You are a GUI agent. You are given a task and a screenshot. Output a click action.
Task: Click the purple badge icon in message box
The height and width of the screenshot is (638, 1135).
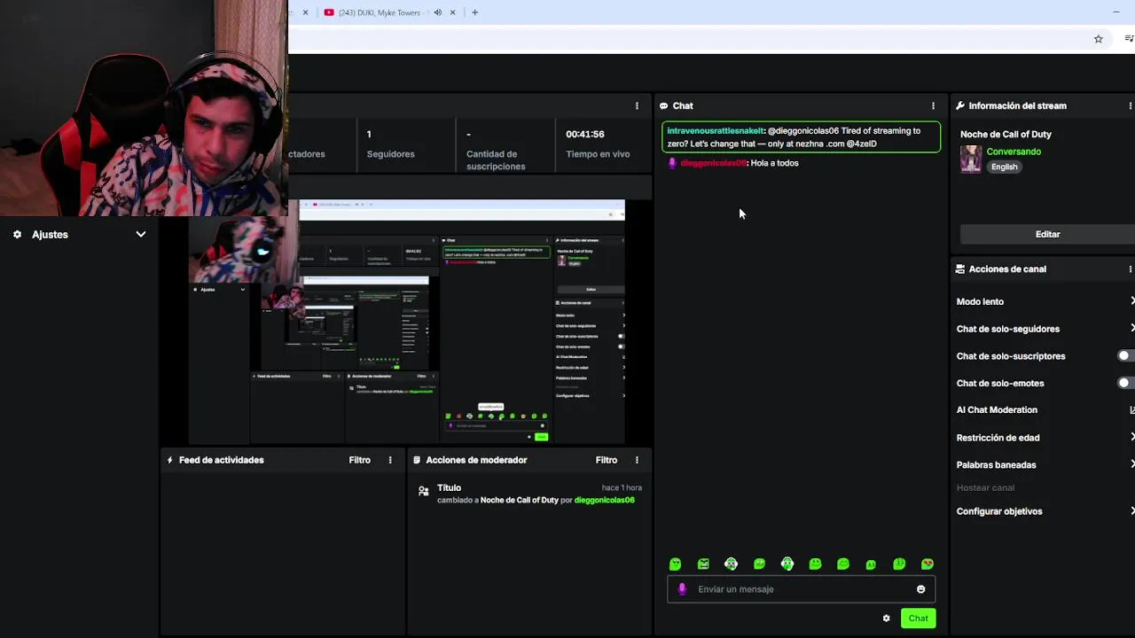click(x=681, y=589)
